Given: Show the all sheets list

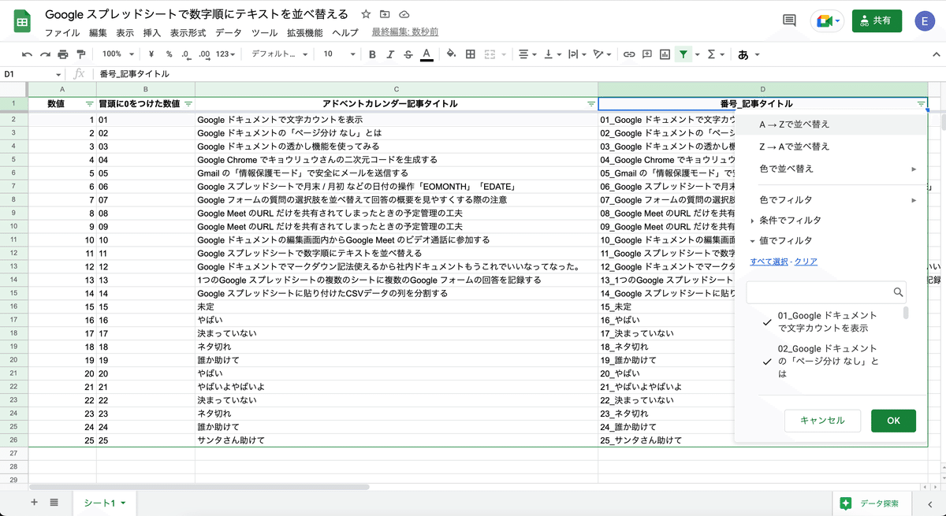Looking at the screenshot, I should [x=54, y=503].
